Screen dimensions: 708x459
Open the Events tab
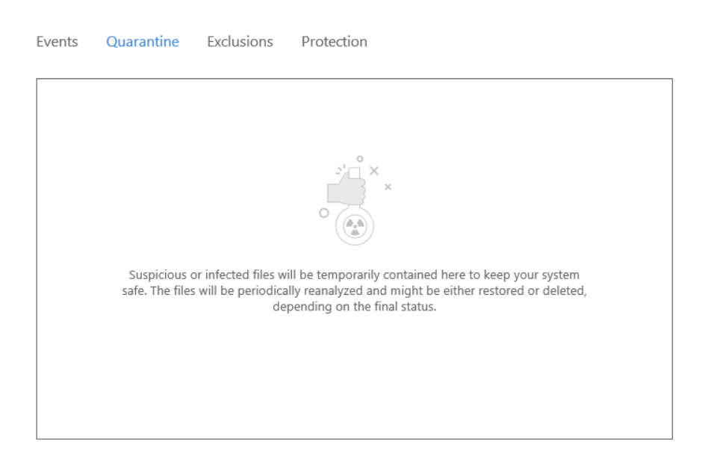point(57,42)
